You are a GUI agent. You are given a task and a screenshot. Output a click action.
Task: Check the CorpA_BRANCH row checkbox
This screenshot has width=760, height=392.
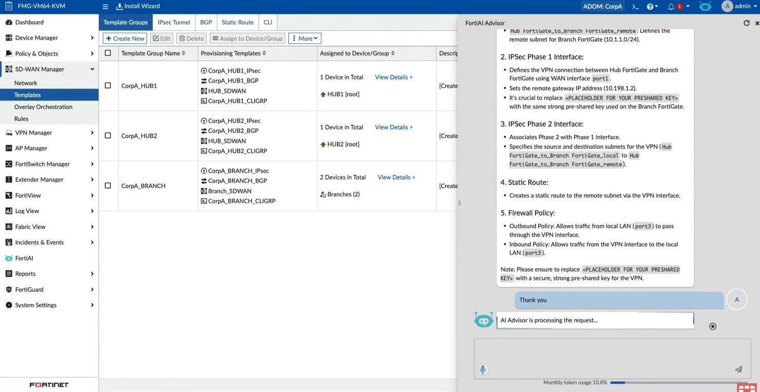click(108, 186)
